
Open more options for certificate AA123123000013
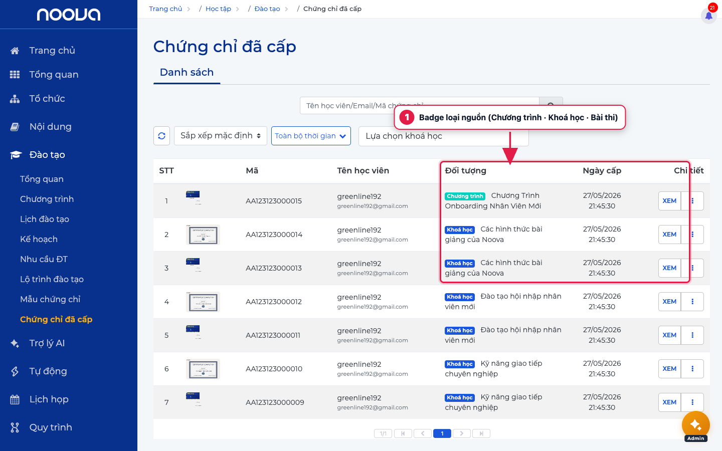click(692, 268)
